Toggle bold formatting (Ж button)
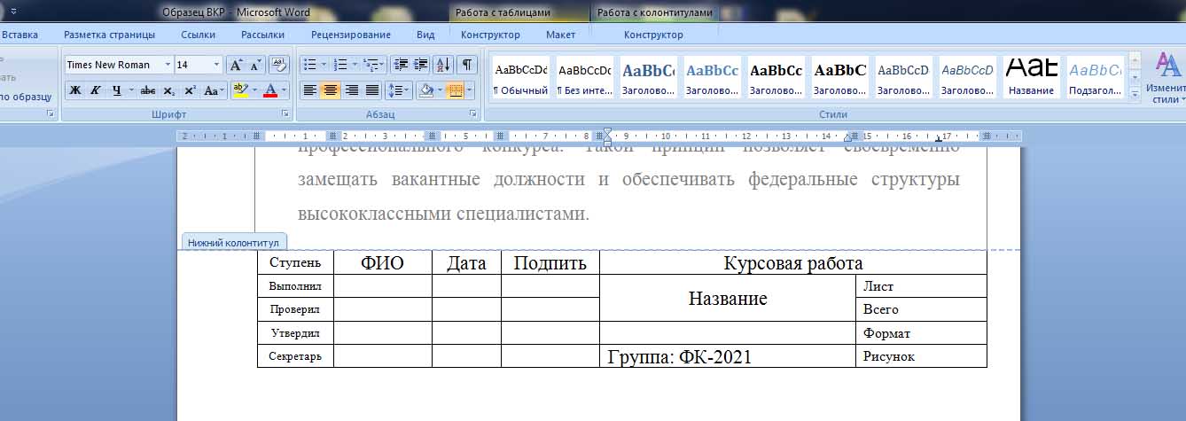Screen dimensions: 1186x421 (x=74, y=90)
